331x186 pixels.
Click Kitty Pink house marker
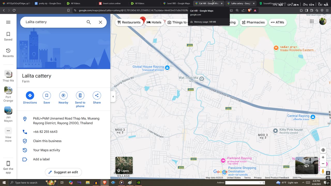click(276, 131)
